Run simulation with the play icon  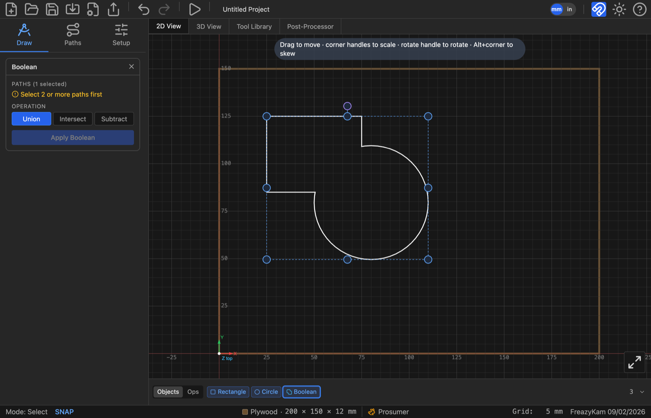pyautogui.click(x=194, y=9)
